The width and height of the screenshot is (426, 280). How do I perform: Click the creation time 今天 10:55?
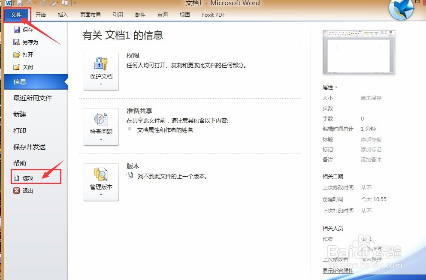(x=374, y=199)
